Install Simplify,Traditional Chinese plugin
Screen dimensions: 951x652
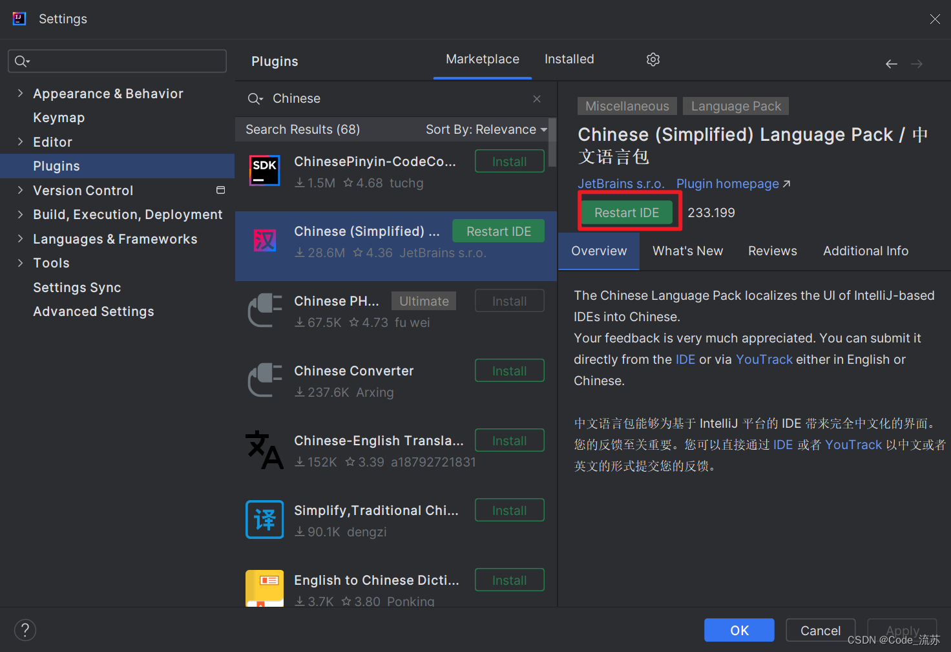510,510
